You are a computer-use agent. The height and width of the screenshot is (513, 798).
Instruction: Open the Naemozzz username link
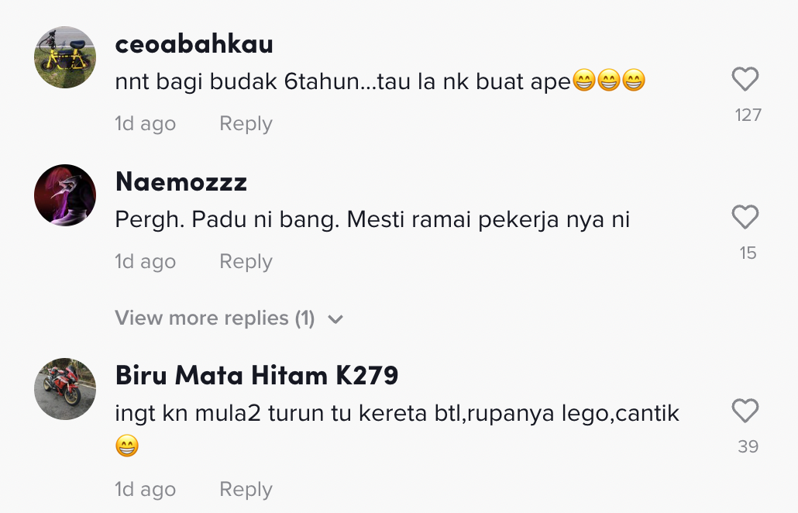(181, 182)
